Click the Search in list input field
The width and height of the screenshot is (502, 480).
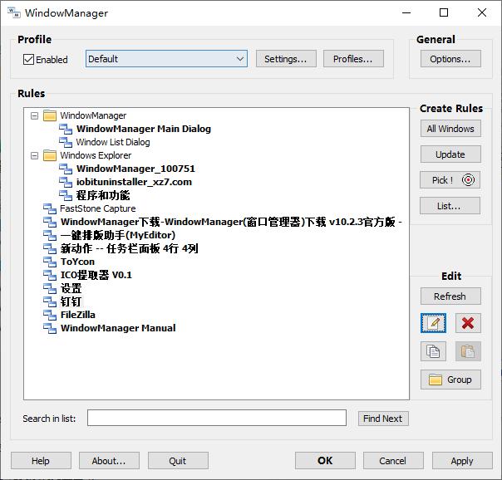click(217, 418)
